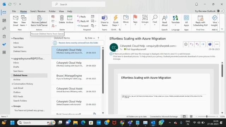The width and height of the screenshot is (226, 127).
Task: Toggle Try the new Outlook switch
Action: point(220,11)
